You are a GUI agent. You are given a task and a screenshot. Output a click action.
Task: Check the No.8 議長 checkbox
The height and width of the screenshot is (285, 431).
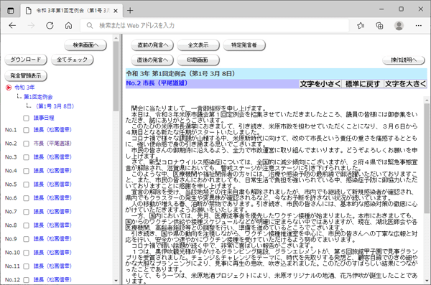coord(26,225)
